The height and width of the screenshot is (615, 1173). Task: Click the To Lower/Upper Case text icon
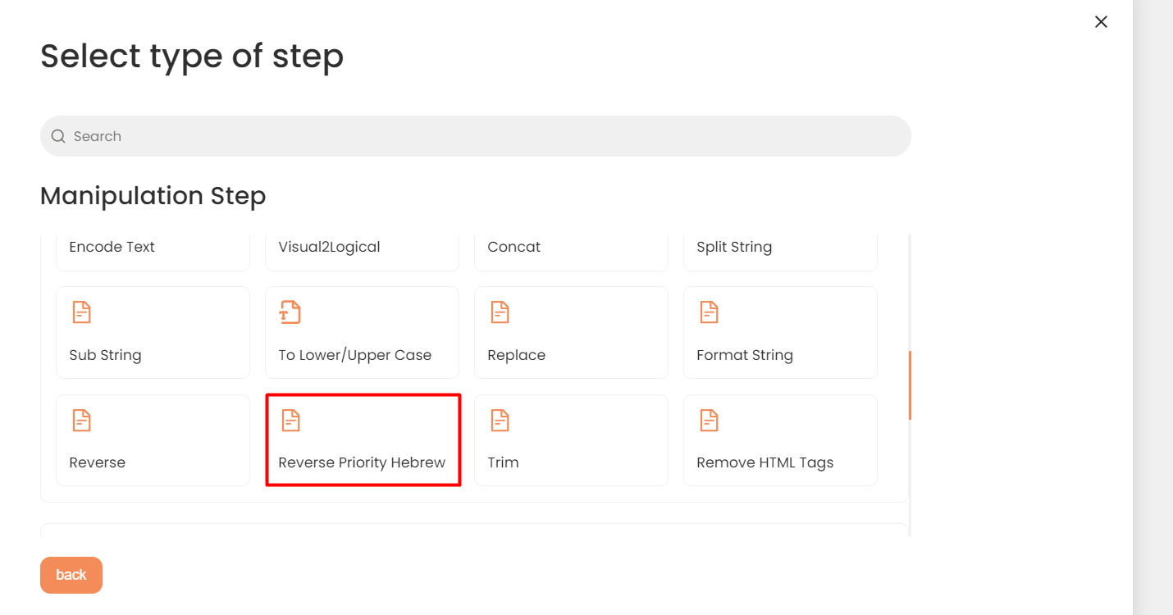[x=290, y=312]
